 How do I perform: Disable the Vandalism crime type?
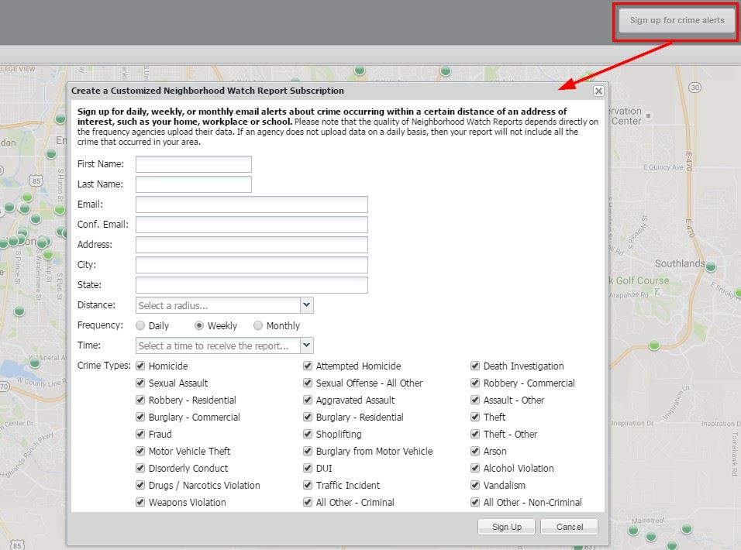[x=474, y=485]
